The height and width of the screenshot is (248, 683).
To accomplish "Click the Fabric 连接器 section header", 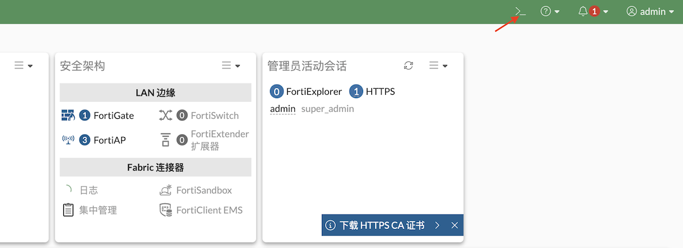I will [x=156, y=167].
